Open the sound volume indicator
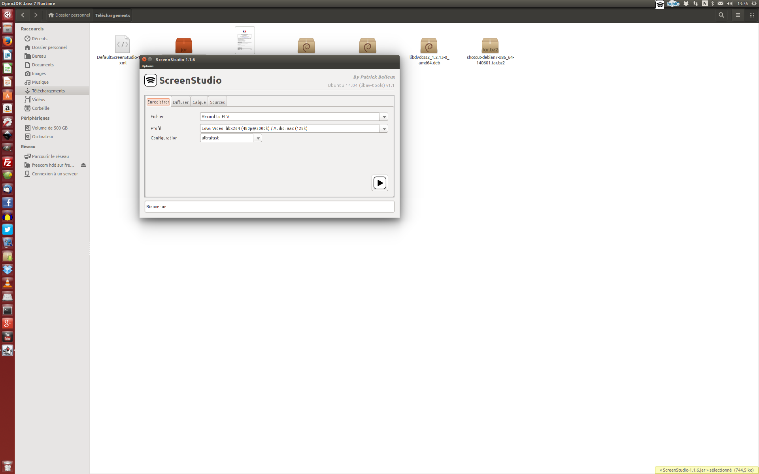Screen dimensions: 759x474 point(729,4)
